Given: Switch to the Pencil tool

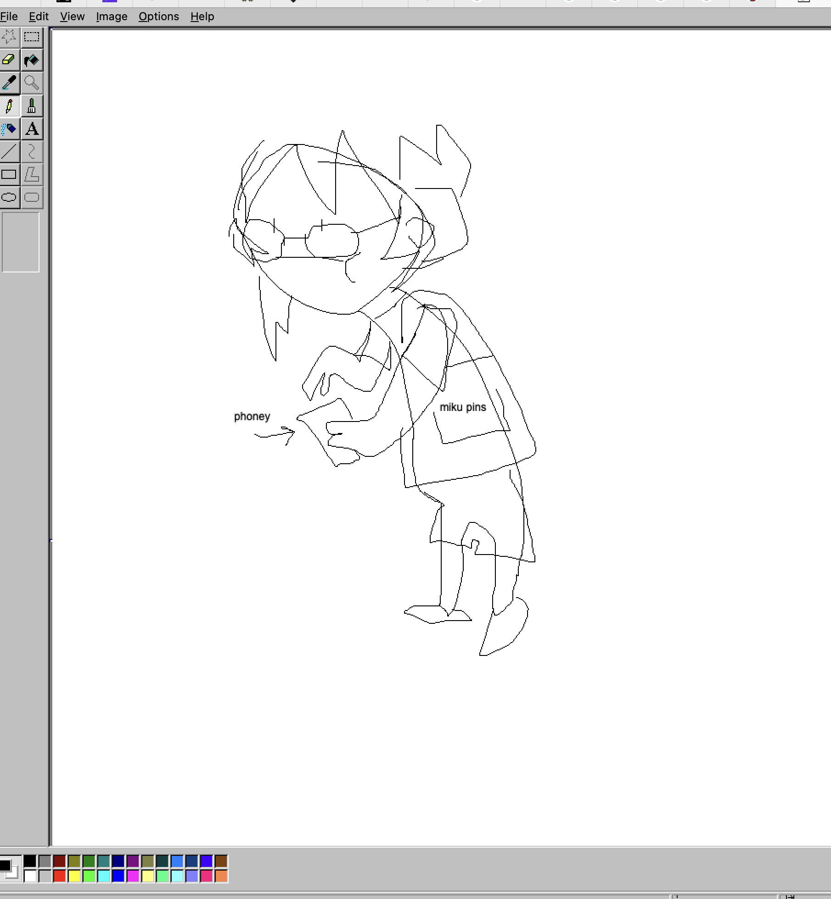Looking at the screenshot, I should click(x=9, y=106).
